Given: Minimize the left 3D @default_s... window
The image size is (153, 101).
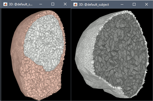Looking at the screenshot, I should (41, 4).
